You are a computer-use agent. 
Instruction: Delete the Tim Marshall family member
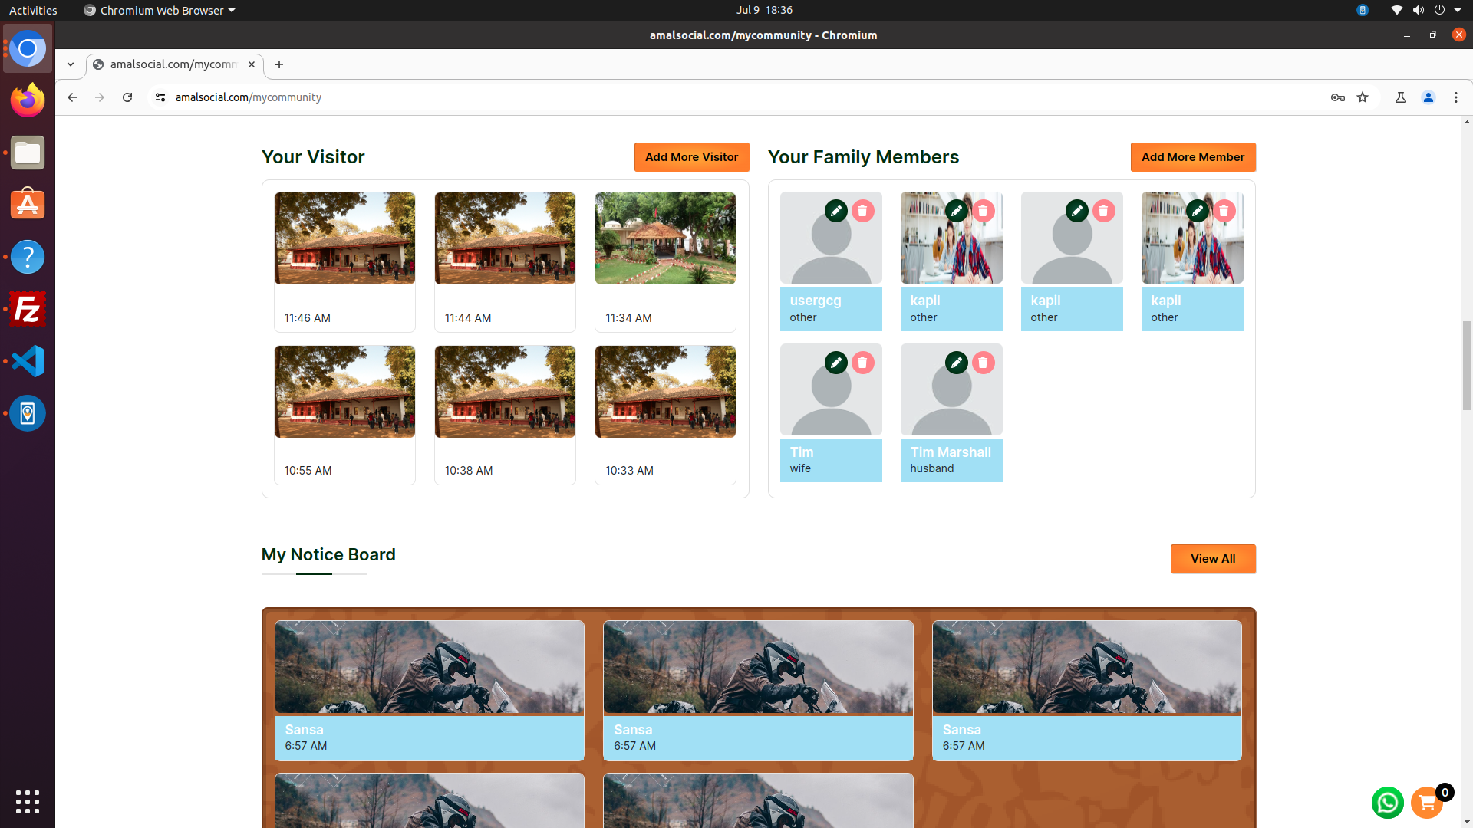pyautogui.click(x=983, y=363)
